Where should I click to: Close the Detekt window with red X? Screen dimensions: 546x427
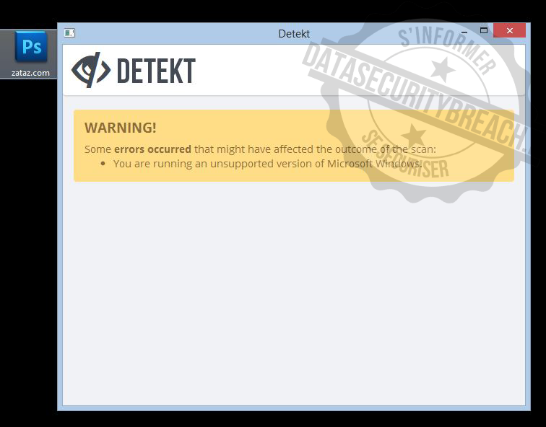pos(509,30)
